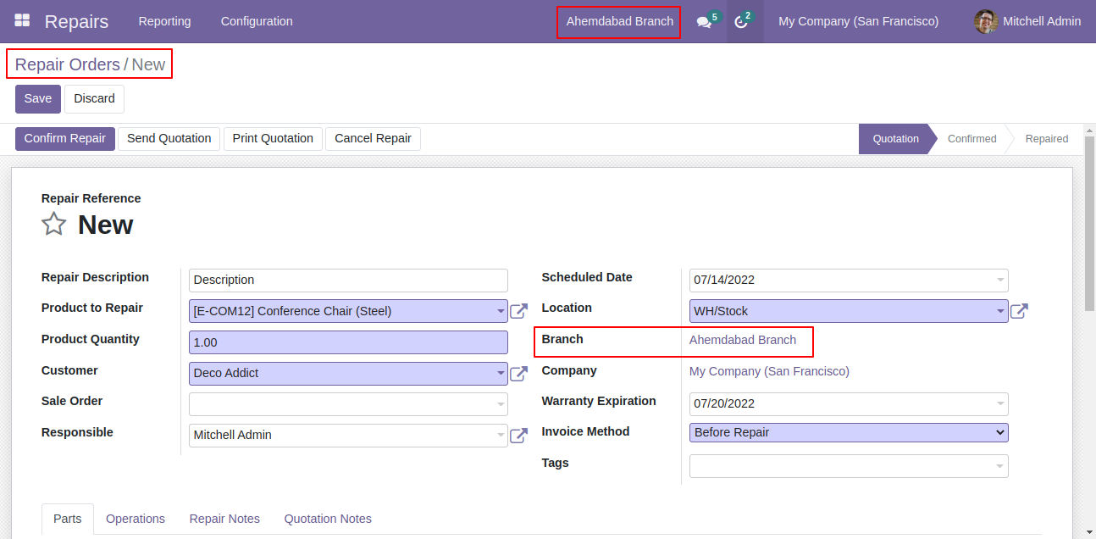
Task: Open external link for Customer Deco Addict
Action: (x=518, y=374)
